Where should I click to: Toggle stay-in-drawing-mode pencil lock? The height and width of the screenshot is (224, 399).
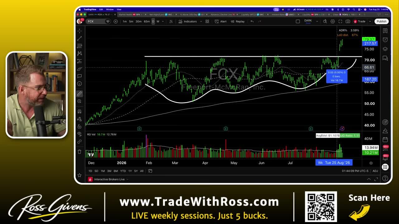[79, 119]
